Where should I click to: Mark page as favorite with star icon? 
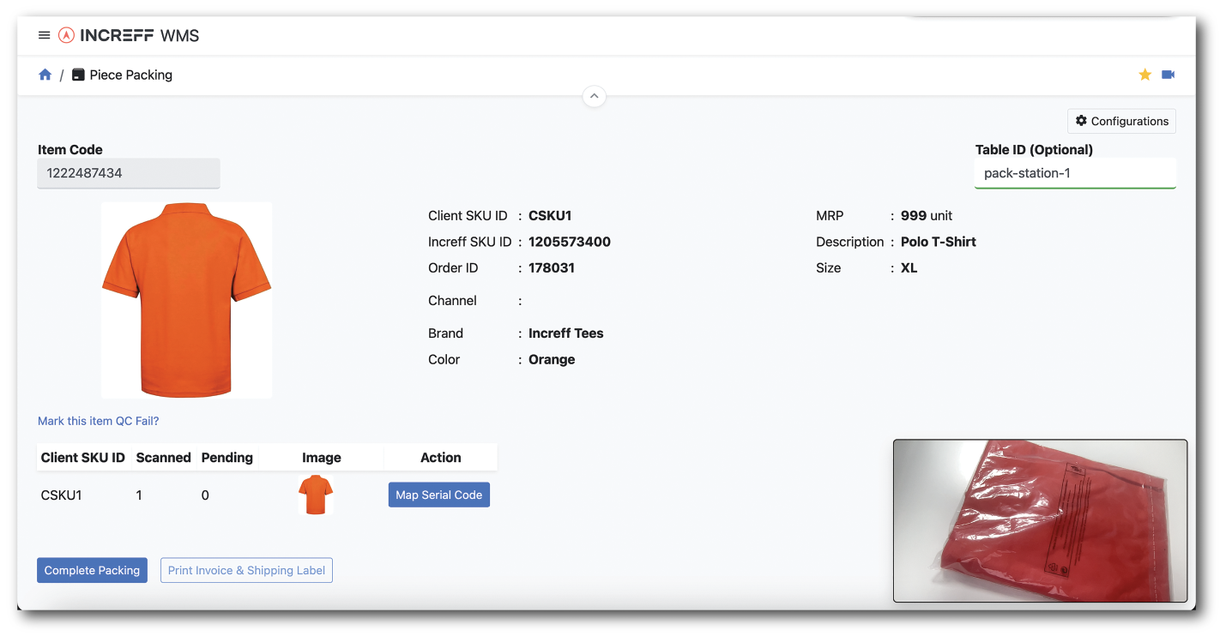pos(1144,75)
